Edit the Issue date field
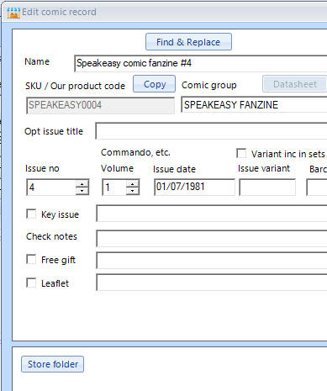This screenshot has height=391, width=327. (194, 187)
